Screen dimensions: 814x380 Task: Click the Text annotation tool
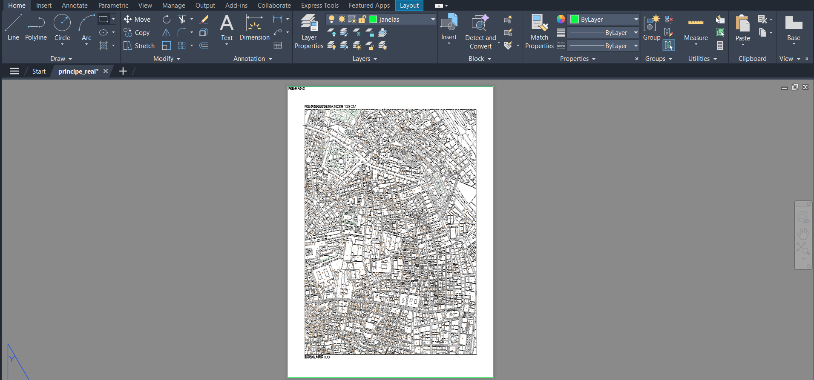pyautogui.click(x=227, y=27)
